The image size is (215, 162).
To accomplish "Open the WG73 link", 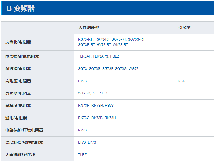I will 133,69.
